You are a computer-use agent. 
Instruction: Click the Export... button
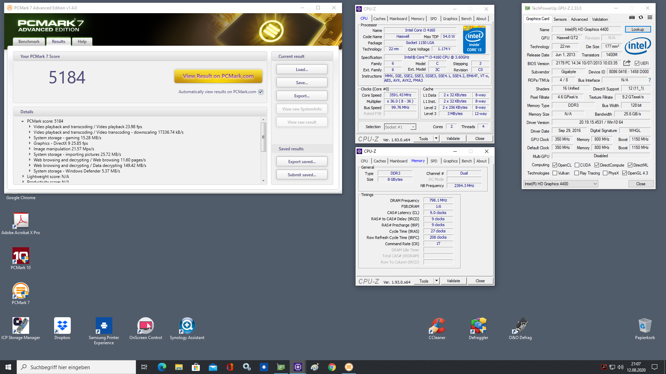(302, 96)
